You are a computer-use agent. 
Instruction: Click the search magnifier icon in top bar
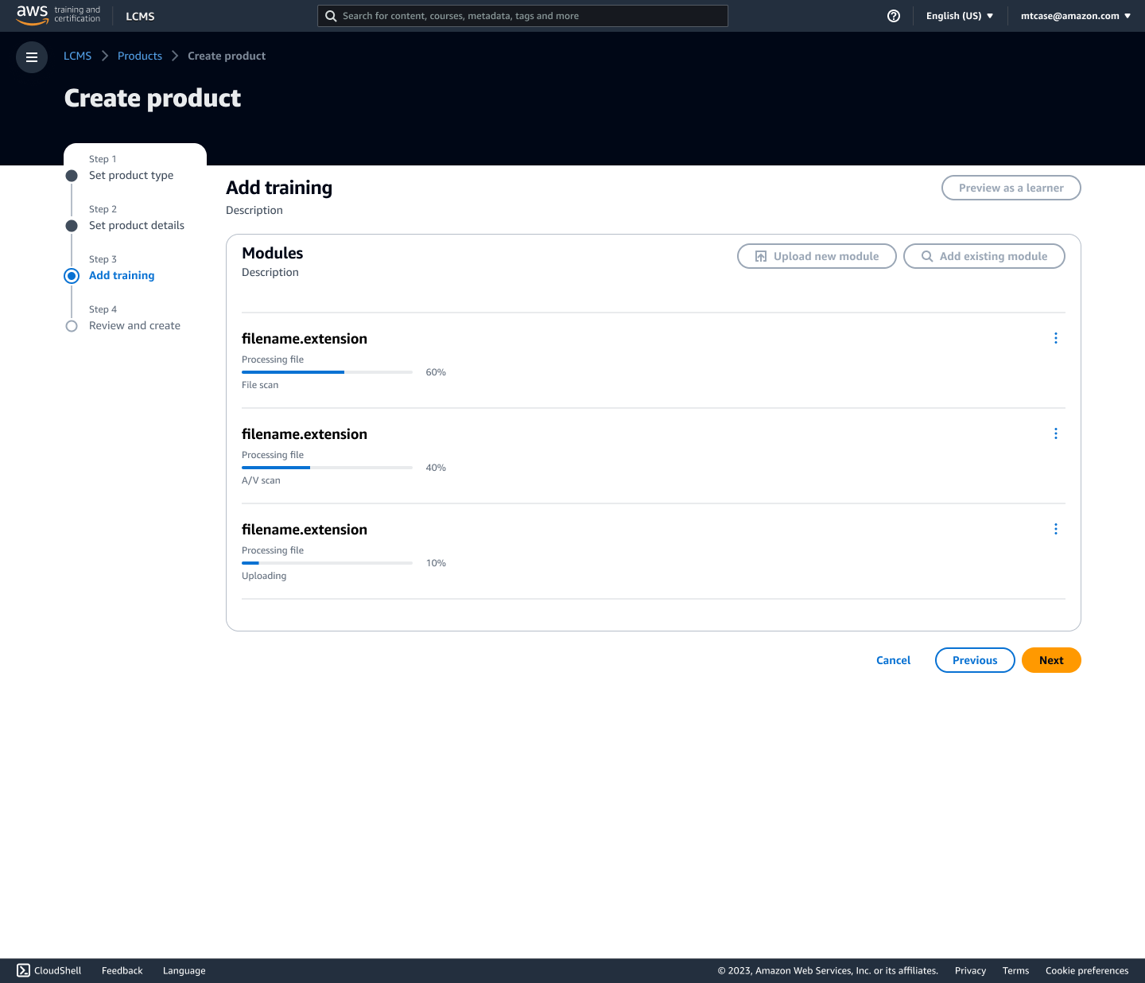(331, 16)
